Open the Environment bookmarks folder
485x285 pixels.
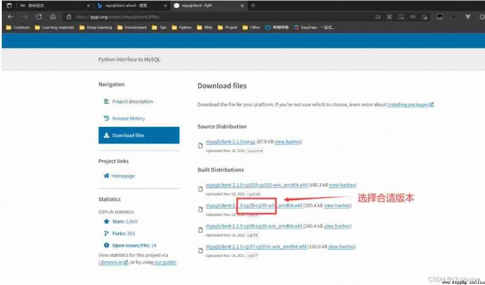coord(132,27)
